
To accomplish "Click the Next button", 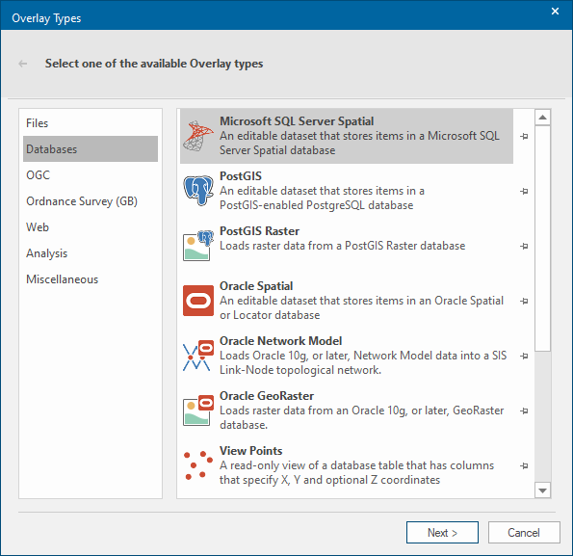I will (442, 533).
